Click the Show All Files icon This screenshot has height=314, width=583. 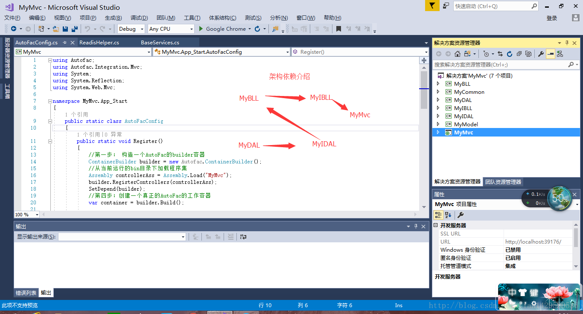pyautogui.click(x=528, y=54)
